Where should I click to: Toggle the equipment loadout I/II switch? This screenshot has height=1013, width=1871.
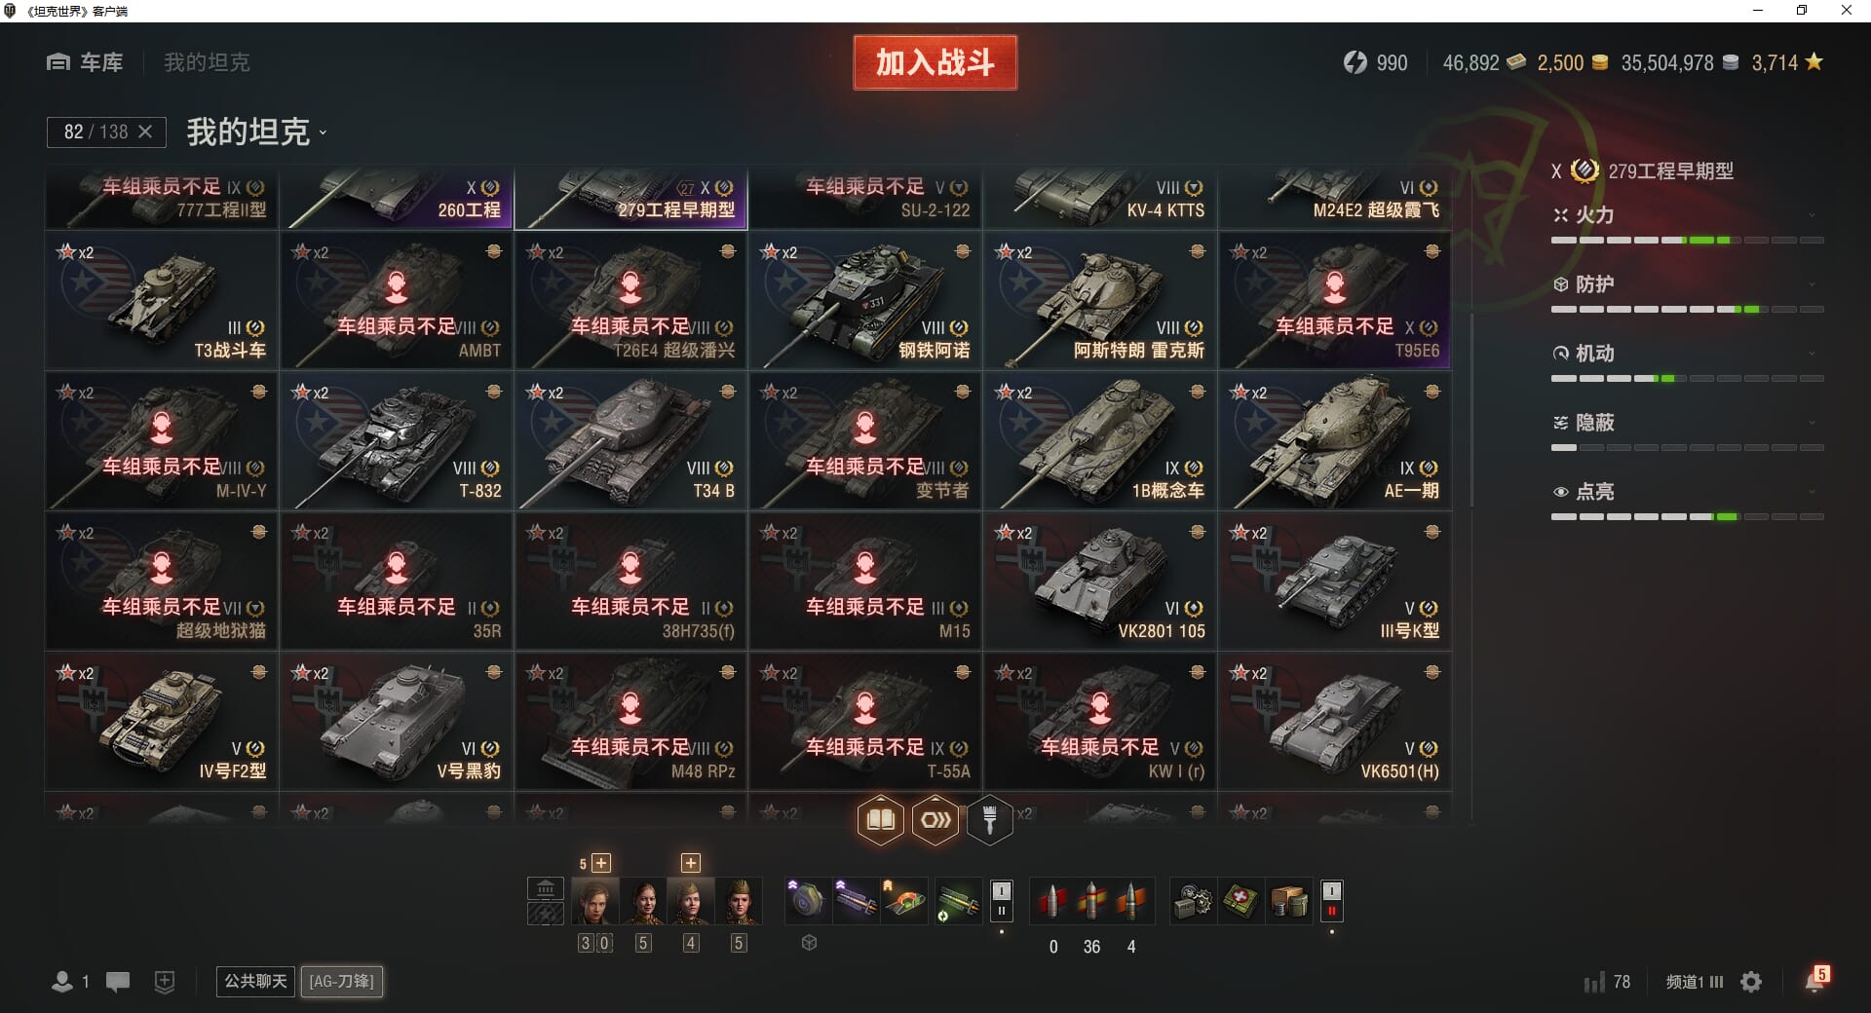coord(1001,901)
